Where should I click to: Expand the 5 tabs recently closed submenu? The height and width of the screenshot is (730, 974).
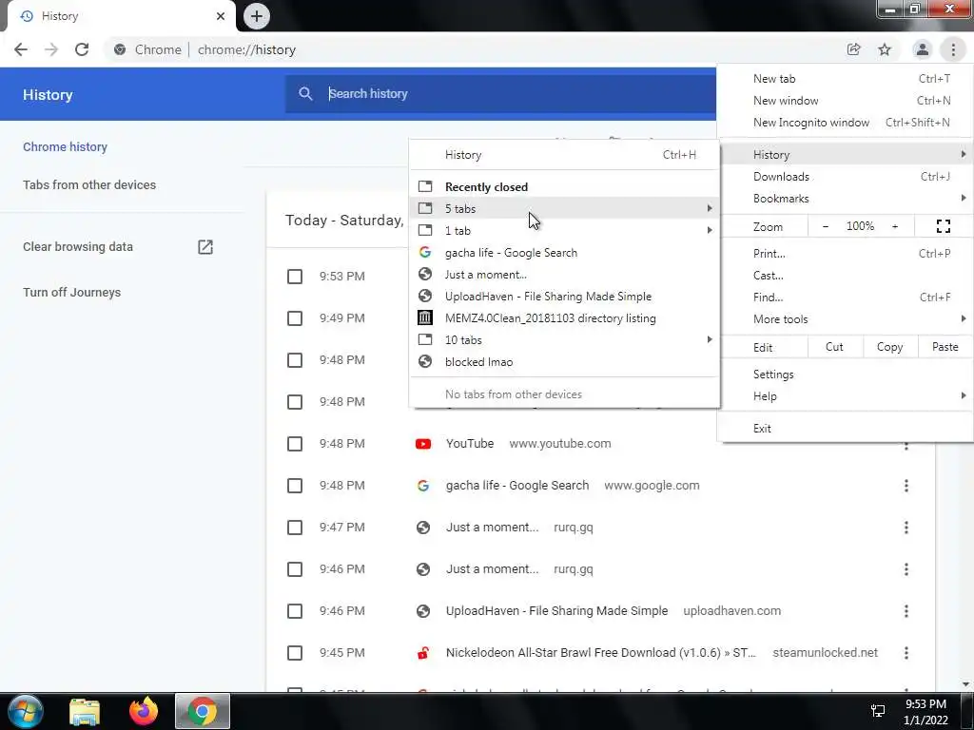564,208
